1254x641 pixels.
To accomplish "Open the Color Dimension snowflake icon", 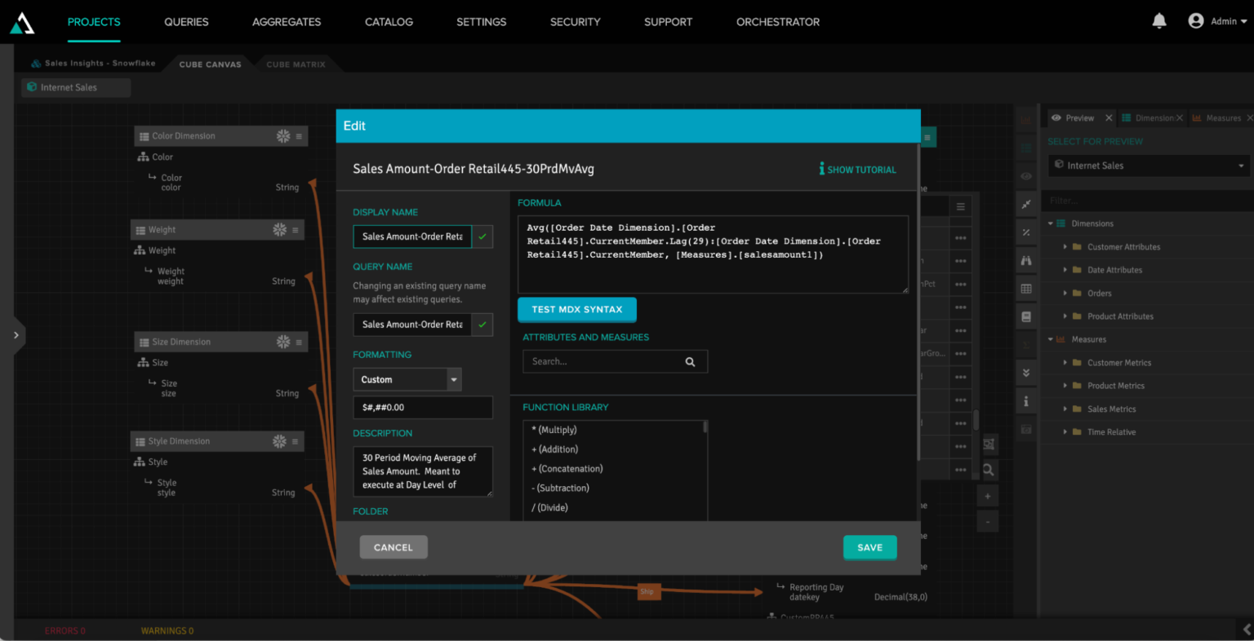I will pyautogui.click(x=283, y=136).
